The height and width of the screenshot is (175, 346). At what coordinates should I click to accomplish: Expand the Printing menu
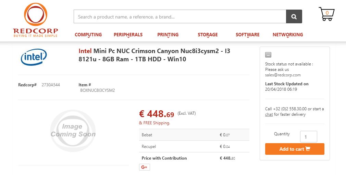168,35
